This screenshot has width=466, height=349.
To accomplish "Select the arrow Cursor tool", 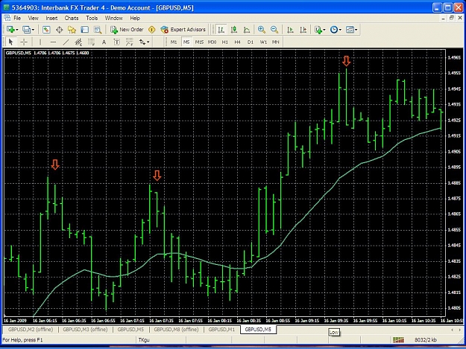I will tap(10, 42).
